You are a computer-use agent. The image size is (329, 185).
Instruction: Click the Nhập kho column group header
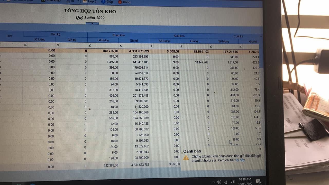tap(118, 35)
